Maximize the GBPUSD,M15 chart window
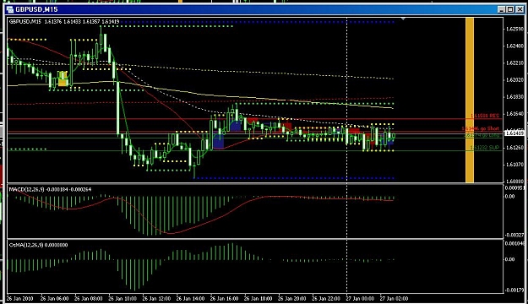The height and width of the screenshot is (304, 528). pyautogui.click(x=510, y=9)
